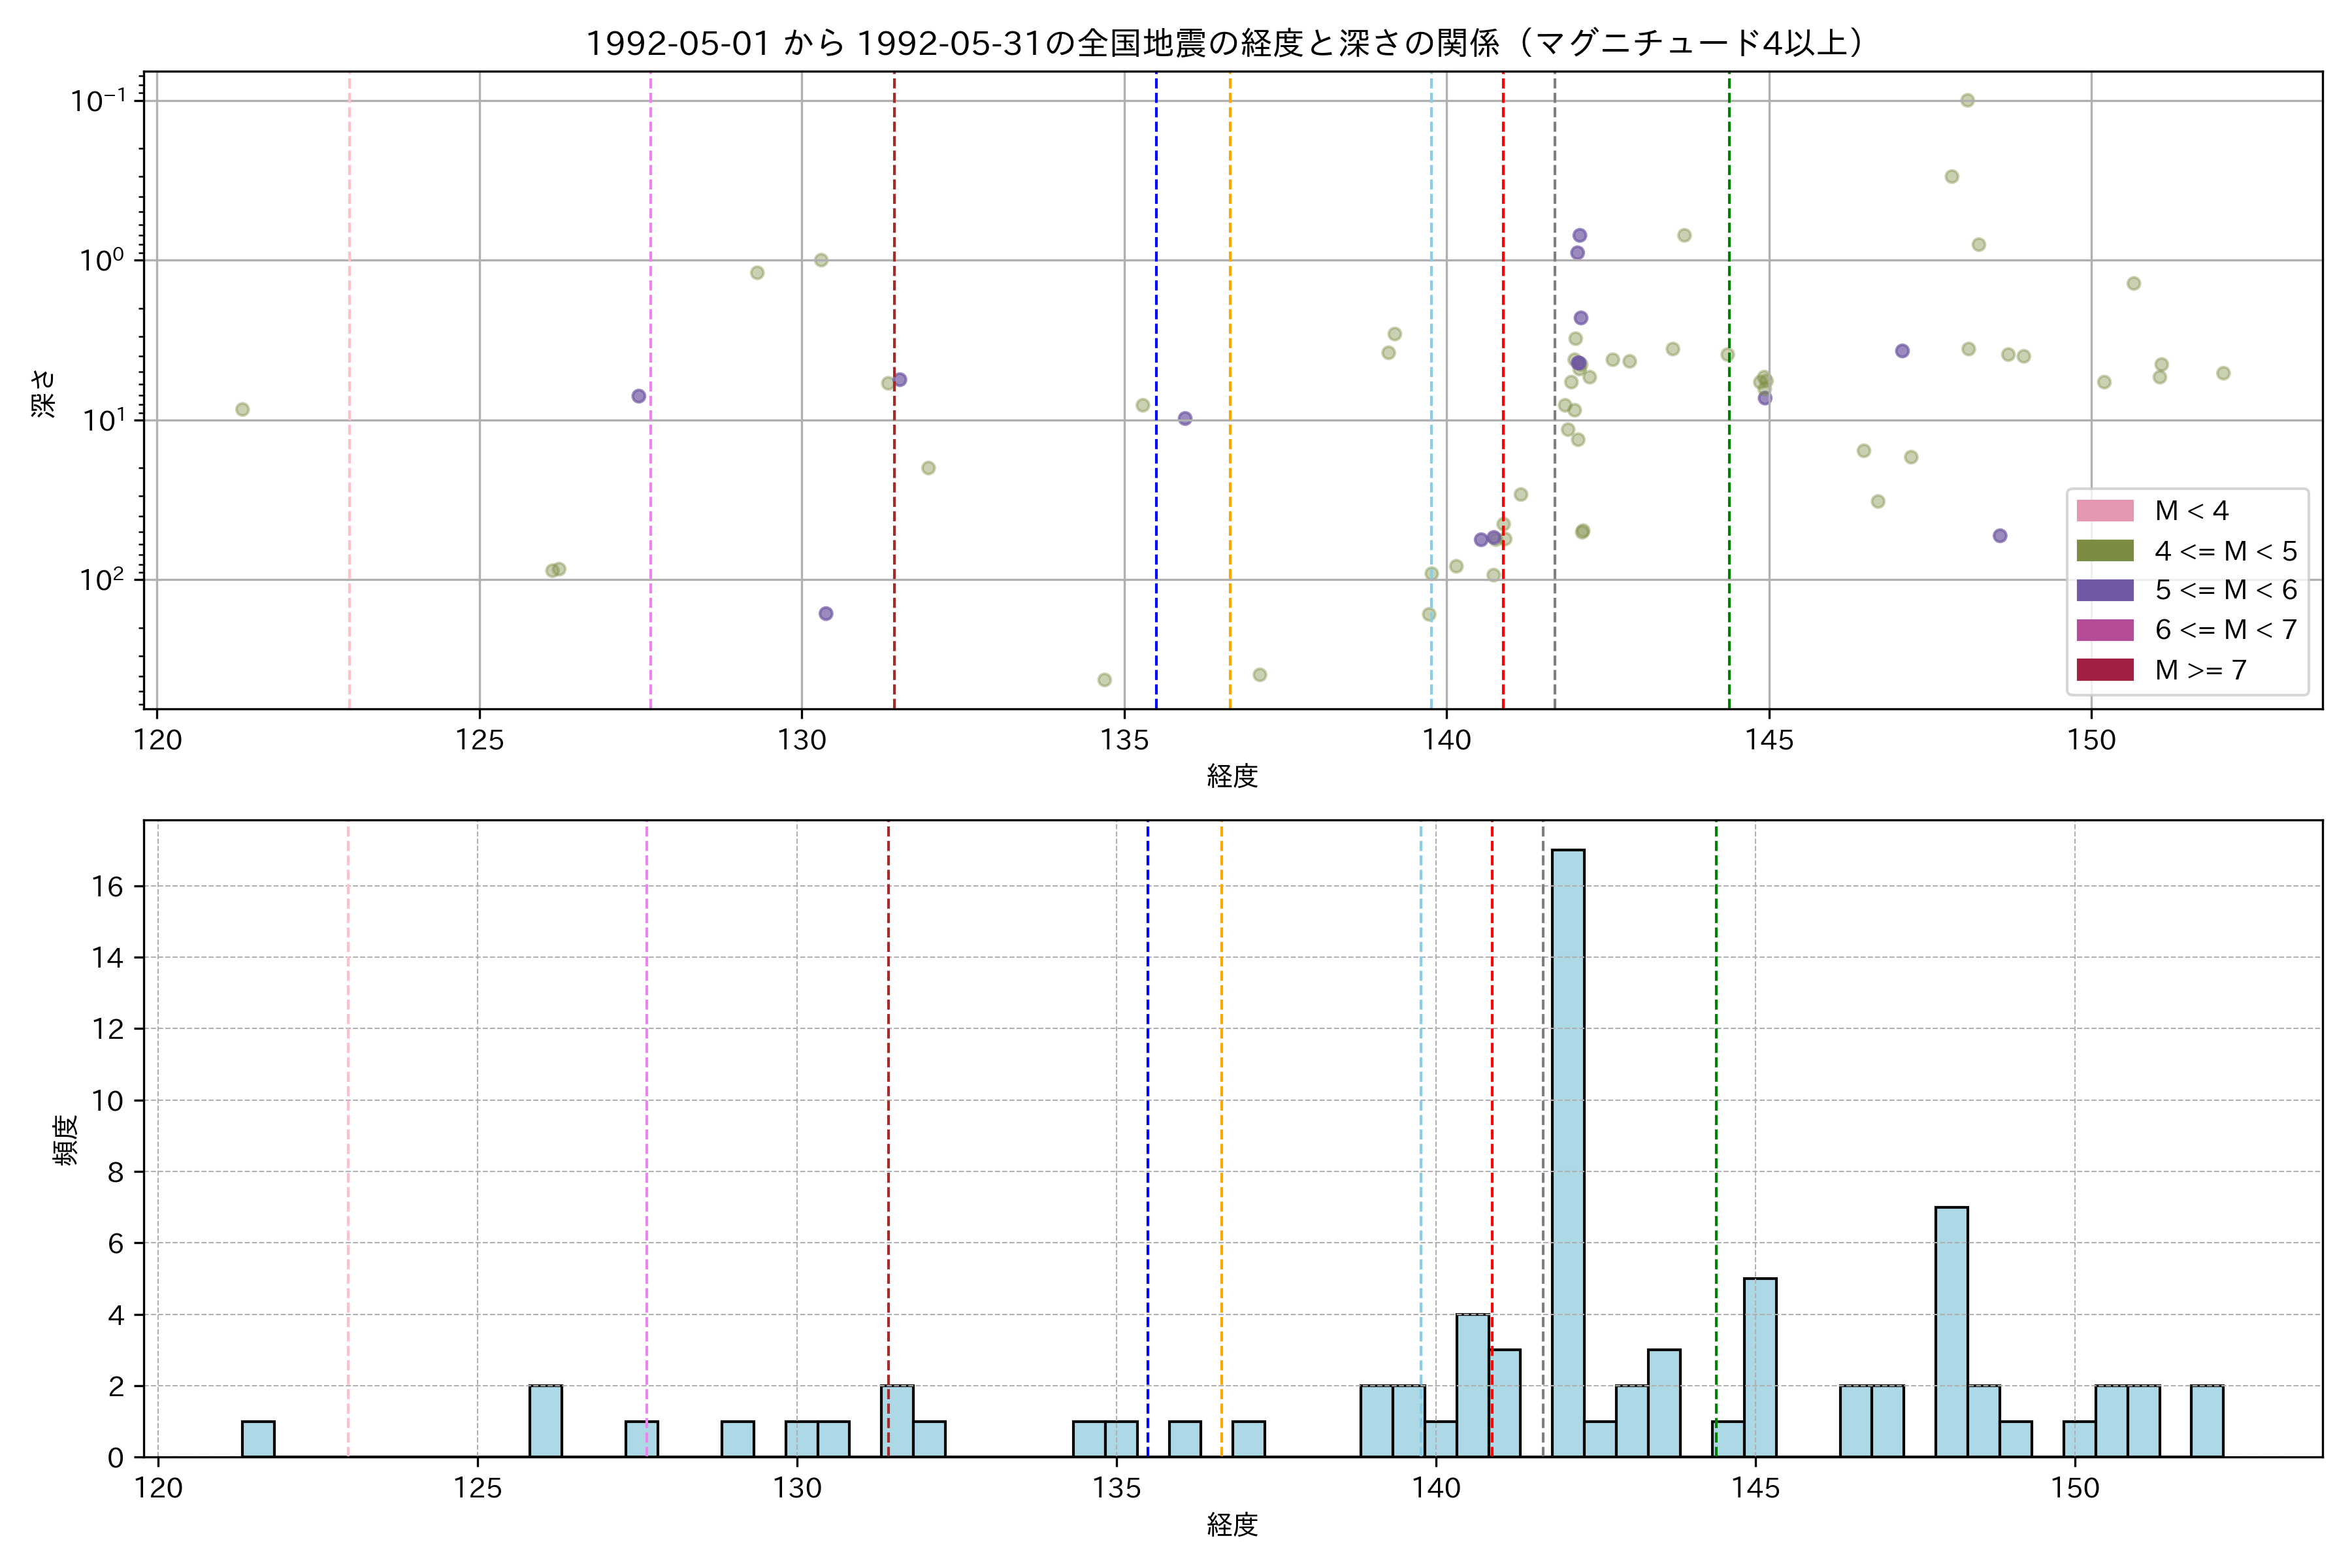Click the purple scatter point near longitude 136
The image size is (2352, 1568).
pos(1185,418)
